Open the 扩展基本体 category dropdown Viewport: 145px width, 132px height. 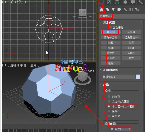coord(121,16)
